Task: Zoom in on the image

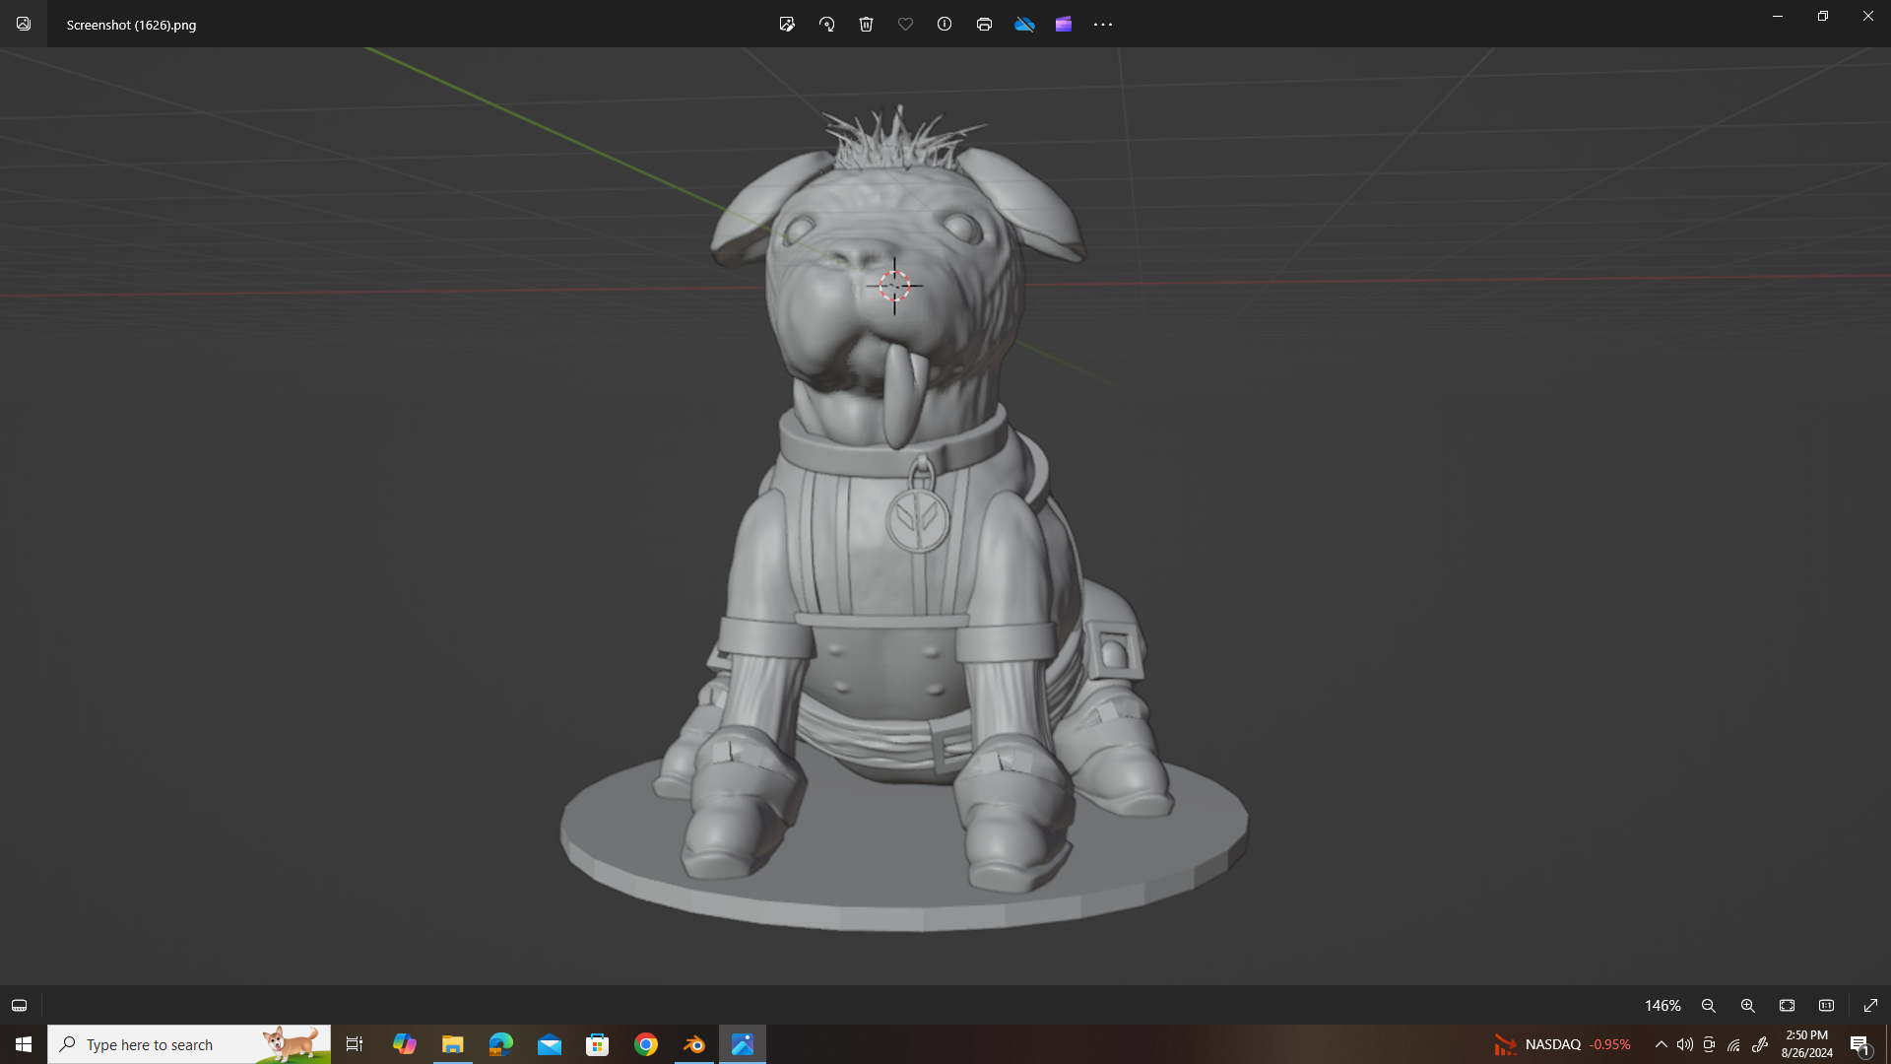Action: (x=1748, y=1006)
